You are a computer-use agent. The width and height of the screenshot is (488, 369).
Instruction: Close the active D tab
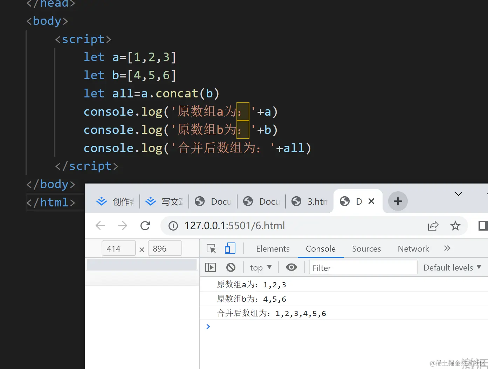point(371,201)
